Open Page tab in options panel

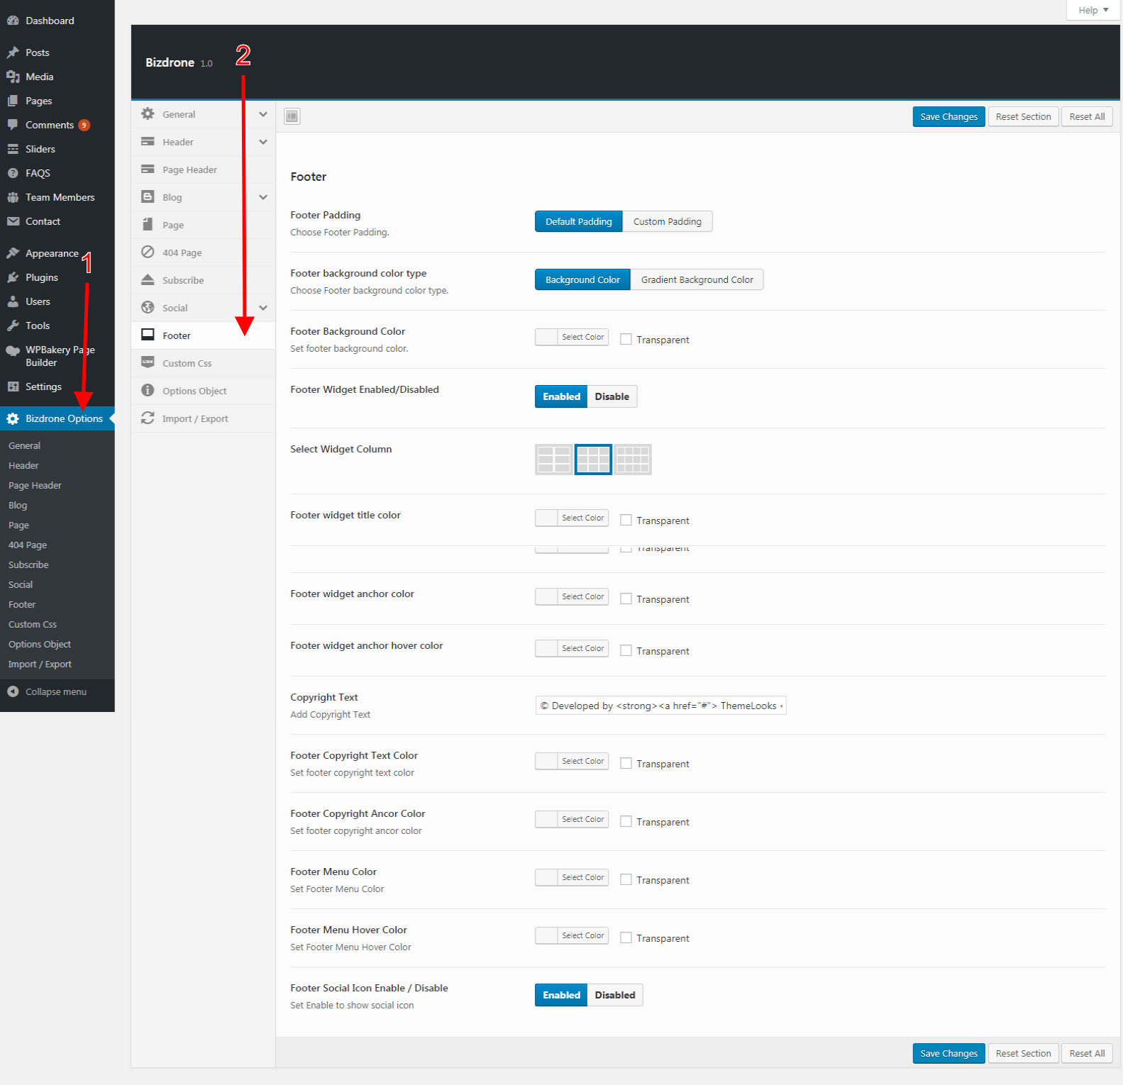coord(203,225)
